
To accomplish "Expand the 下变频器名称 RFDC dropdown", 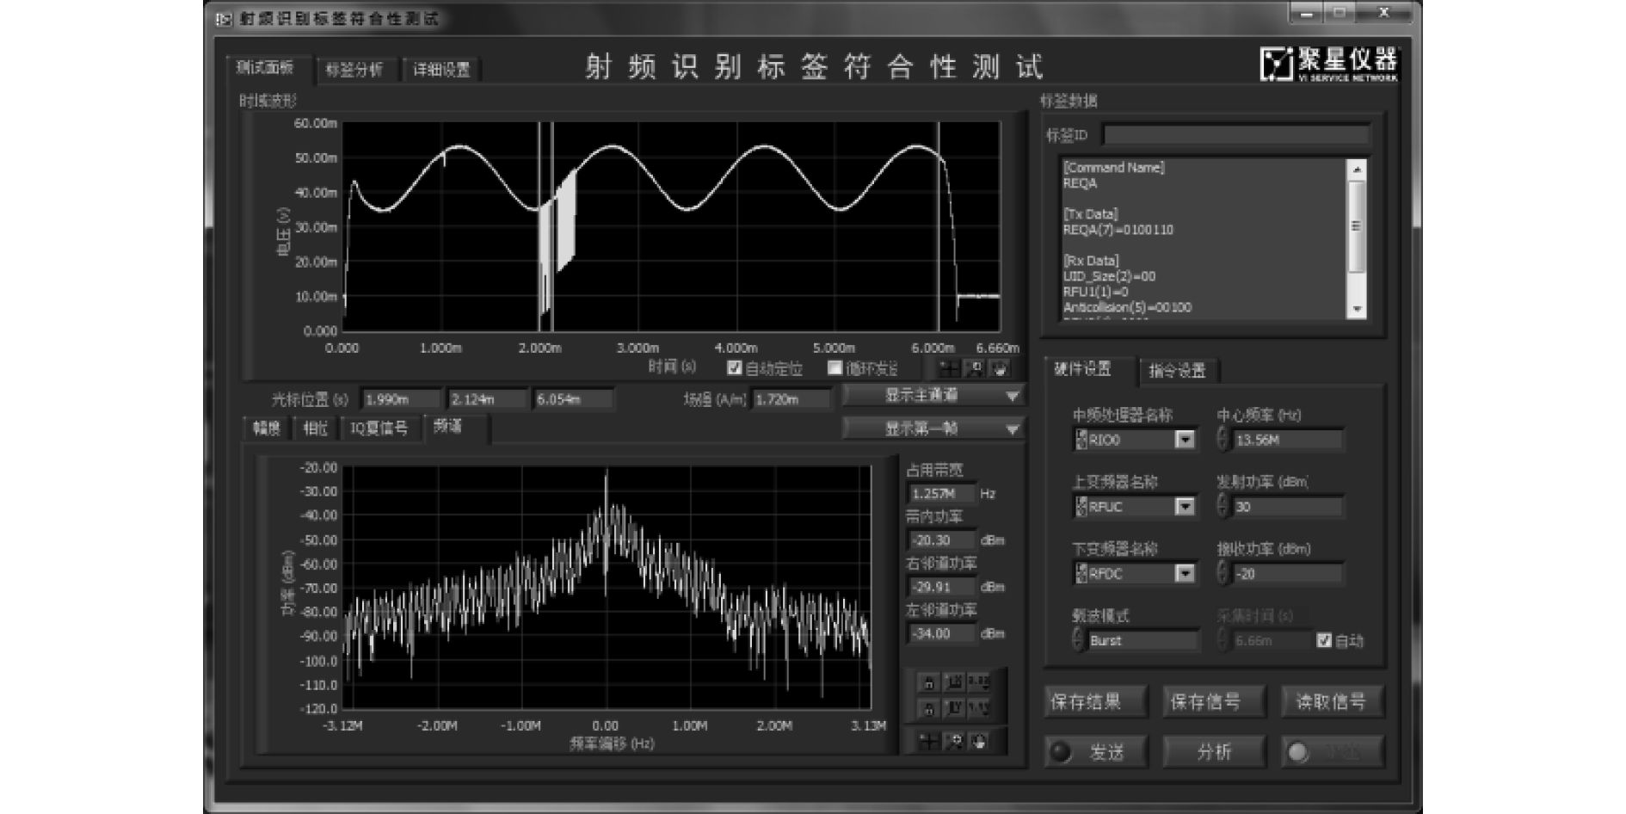I will [1185, 573].
